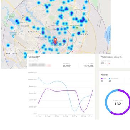Click the Aeropuerto El Dorado map marker

click(13, 37)
